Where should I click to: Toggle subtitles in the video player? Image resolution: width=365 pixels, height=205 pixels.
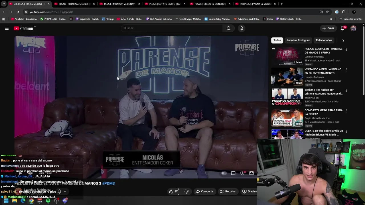click(233, 173)
